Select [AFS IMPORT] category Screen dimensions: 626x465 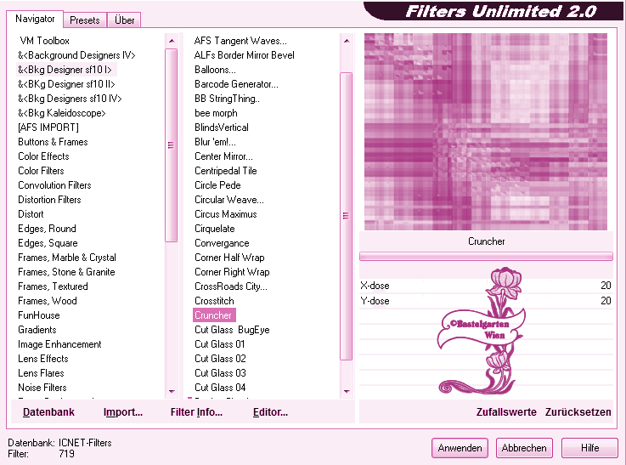click(48, 128)
